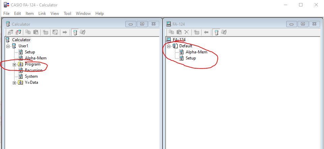The width and height of the screenshot is (324, 149).
Task: Click the New image icon in Calculator toolbar
Action: click(46, 32)
